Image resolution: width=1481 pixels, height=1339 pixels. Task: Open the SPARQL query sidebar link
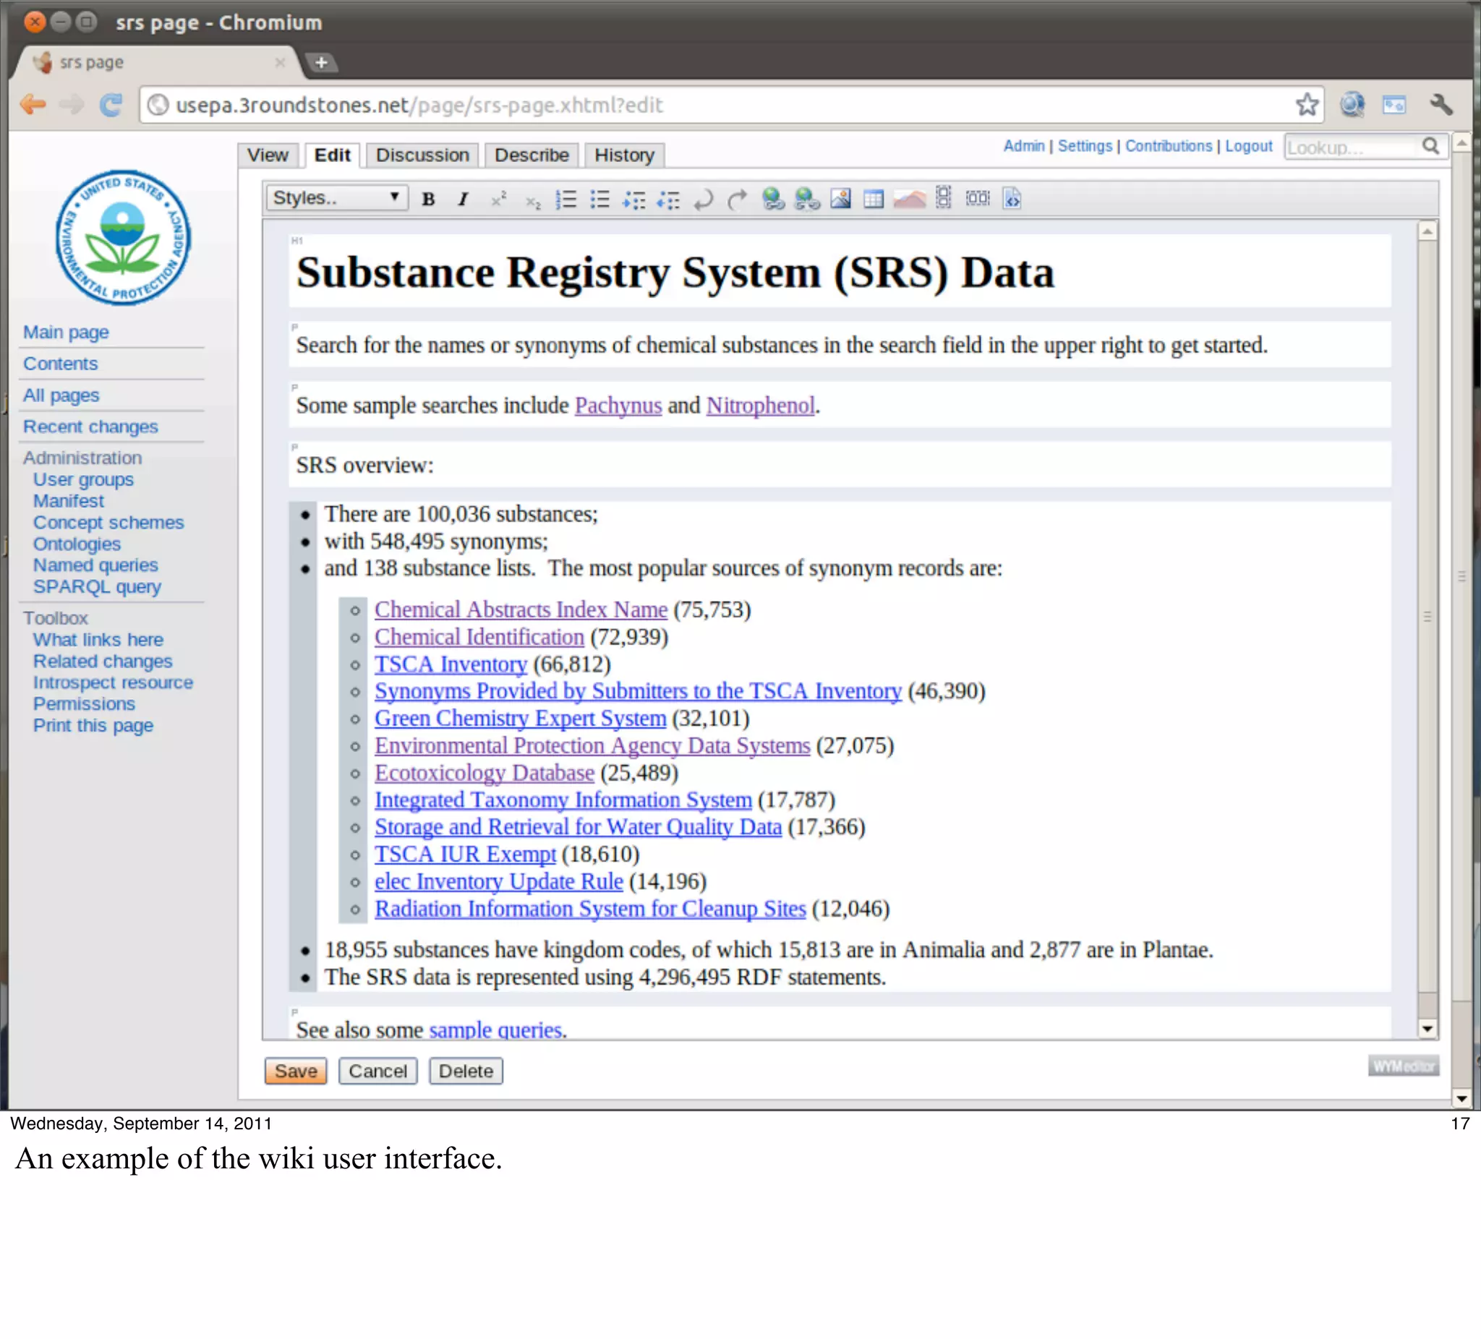[x=97, y=587]
